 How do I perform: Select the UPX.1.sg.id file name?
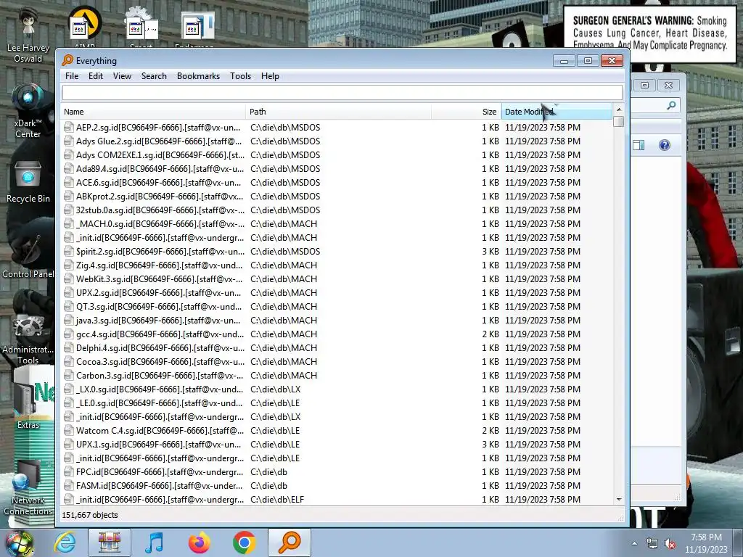[158, 445]
